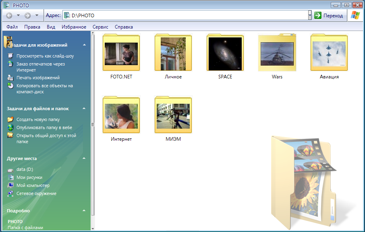Click the Переход go button
The height and width of the screenshot is (232, 365).
pyautogui.click(x=329, y=15)
